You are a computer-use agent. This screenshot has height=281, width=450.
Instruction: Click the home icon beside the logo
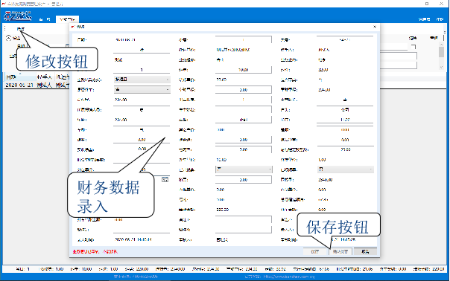[41, 19]
